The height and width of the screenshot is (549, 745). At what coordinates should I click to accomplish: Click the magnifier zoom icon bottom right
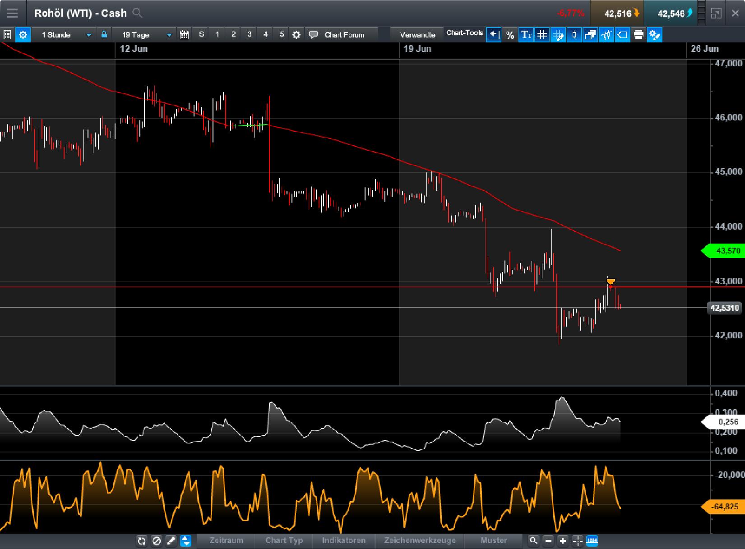(x=533, y=540)
